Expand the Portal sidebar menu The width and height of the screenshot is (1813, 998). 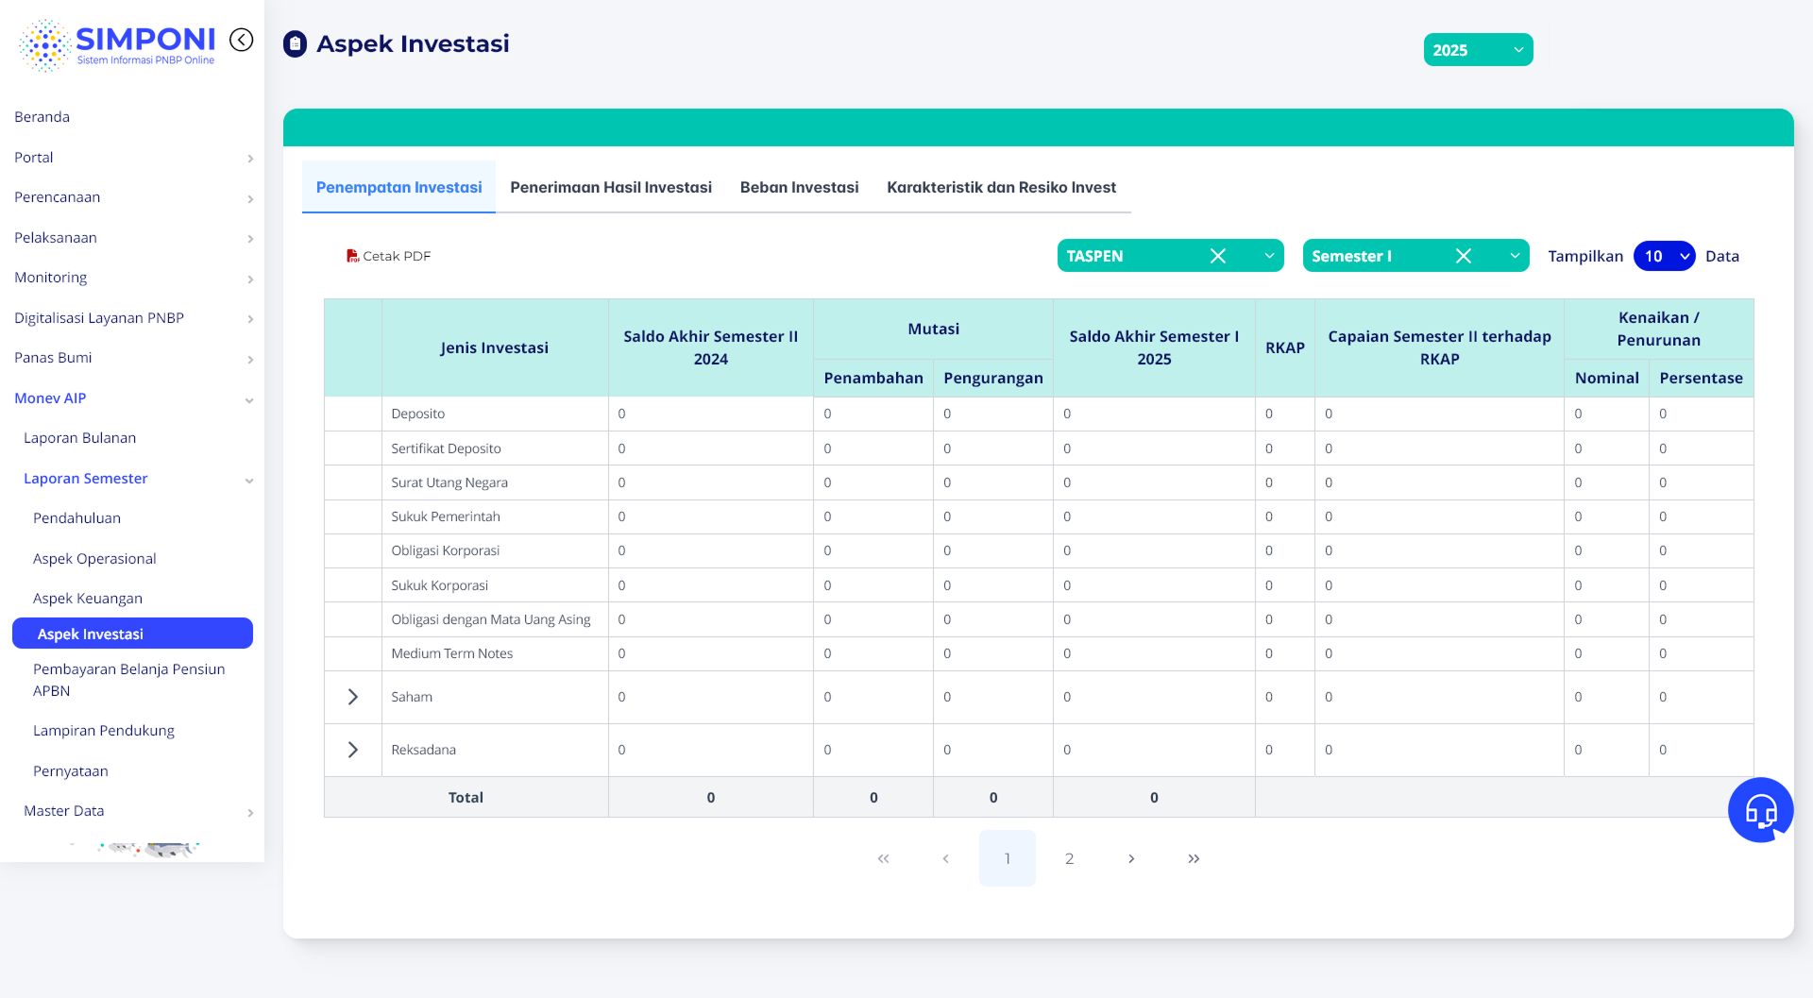(x=132, y=158)
